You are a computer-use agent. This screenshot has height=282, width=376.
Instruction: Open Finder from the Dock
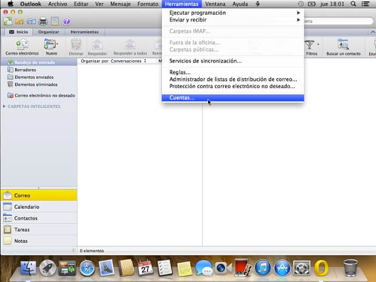29,268
